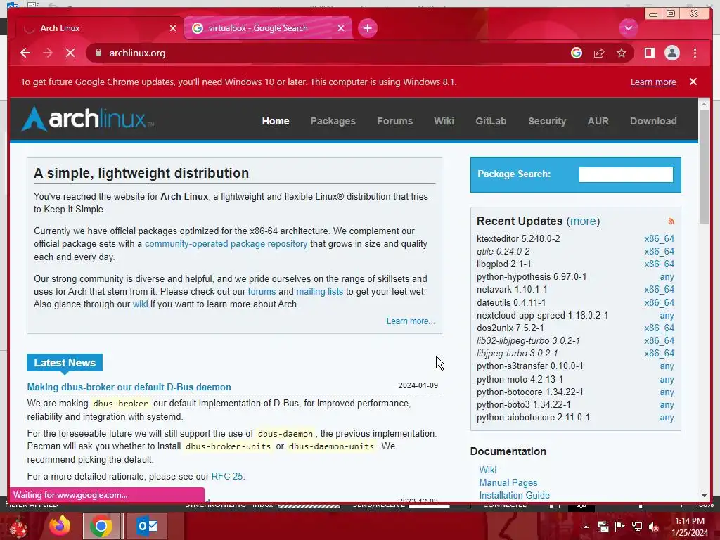
Task: Click the scrollbar up arrow
Action: point(704,104)
